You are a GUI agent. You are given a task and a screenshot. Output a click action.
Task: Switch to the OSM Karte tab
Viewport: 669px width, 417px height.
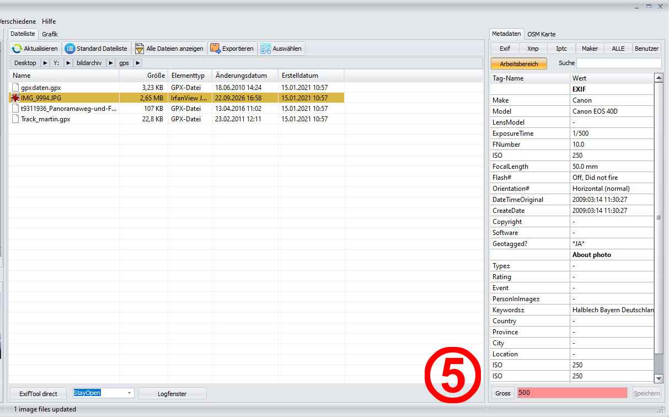(542, 34)
